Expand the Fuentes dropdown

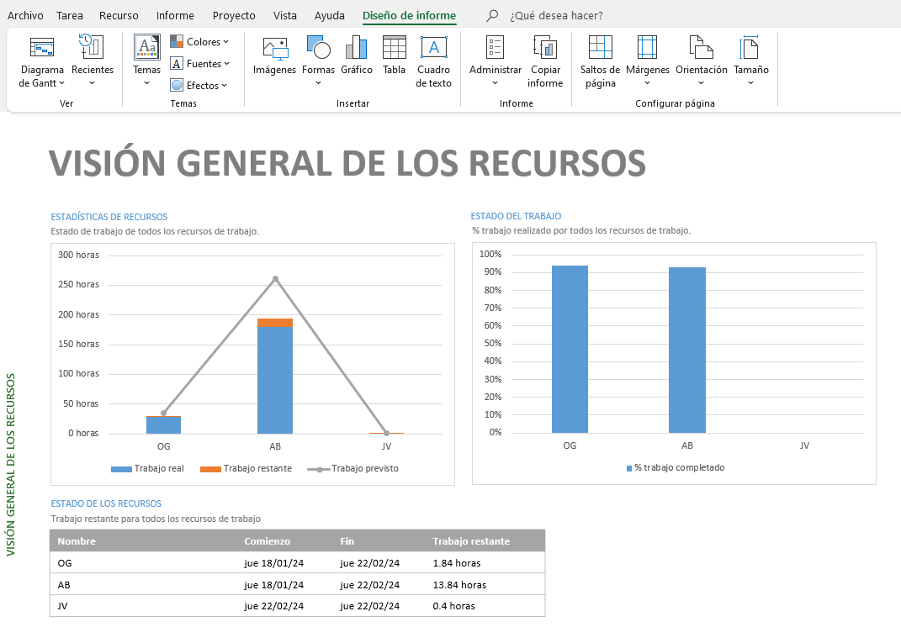199,64
